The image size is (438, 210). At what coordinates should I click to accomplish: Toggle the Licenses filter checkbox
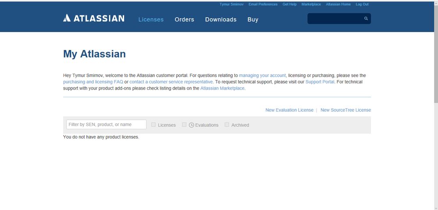(153, 125)
